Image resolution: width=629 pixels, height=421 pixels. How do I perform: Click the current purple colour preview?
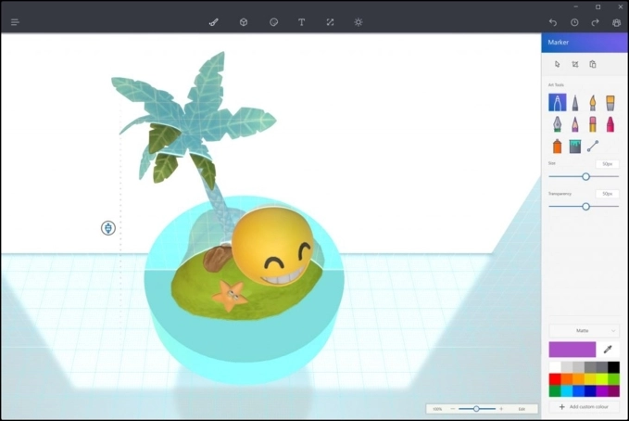[x=572, y=350]
